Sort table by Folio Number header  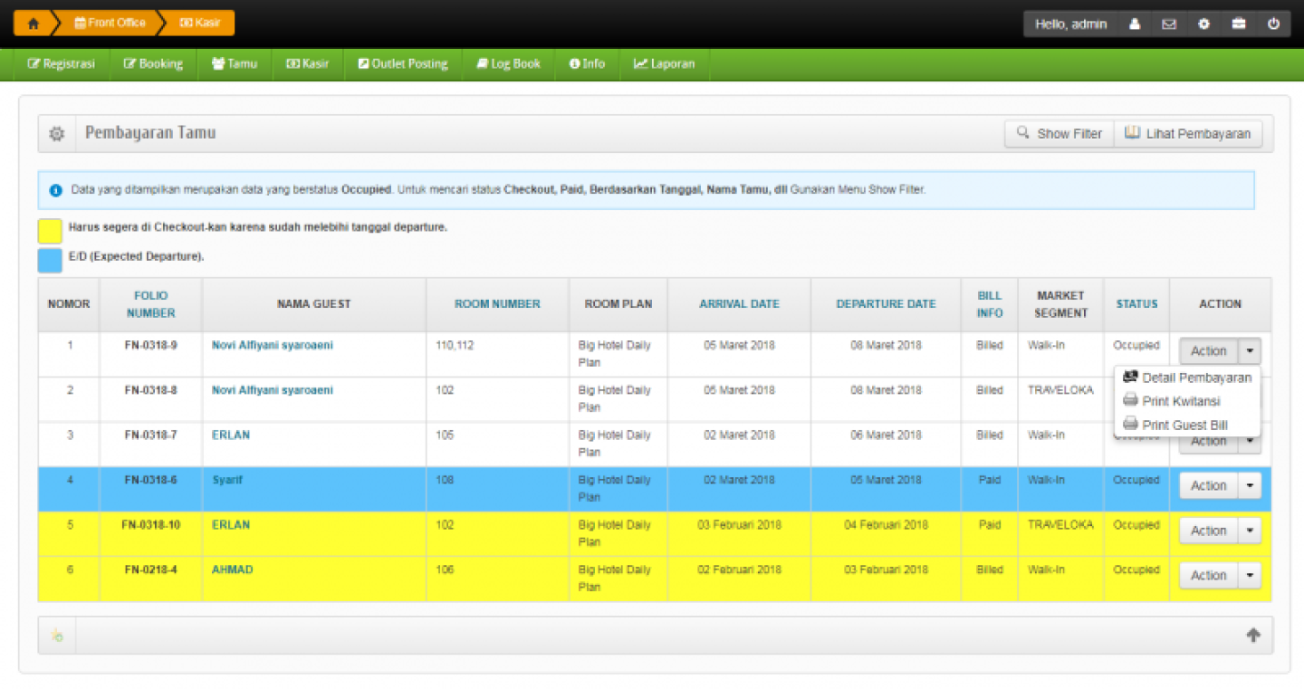click(150, 304)
